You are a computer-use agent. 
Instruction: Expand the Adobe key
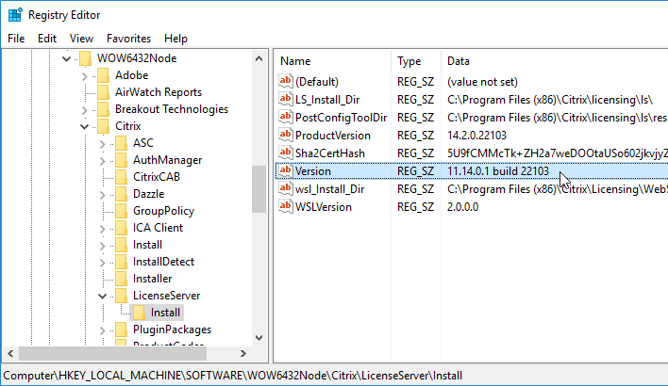(84, 76)
